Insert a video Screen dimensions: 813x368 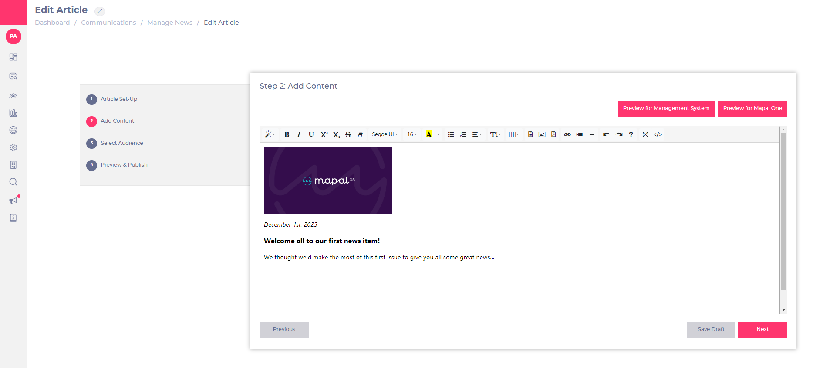pos(579,134)
